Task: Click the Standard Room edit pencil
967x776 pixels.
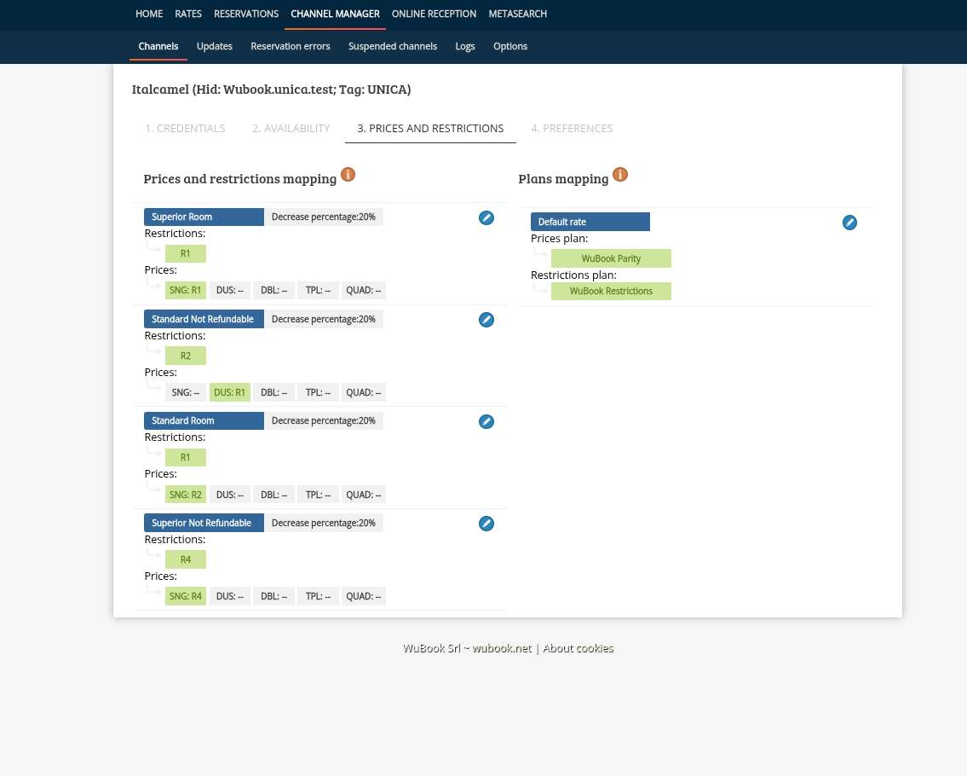Action: point(486,421)
